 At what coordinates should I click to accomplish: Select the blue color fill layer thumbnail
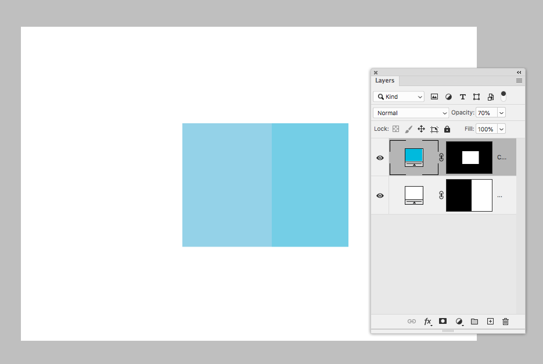pyautogui.click(x=414, y=158)
